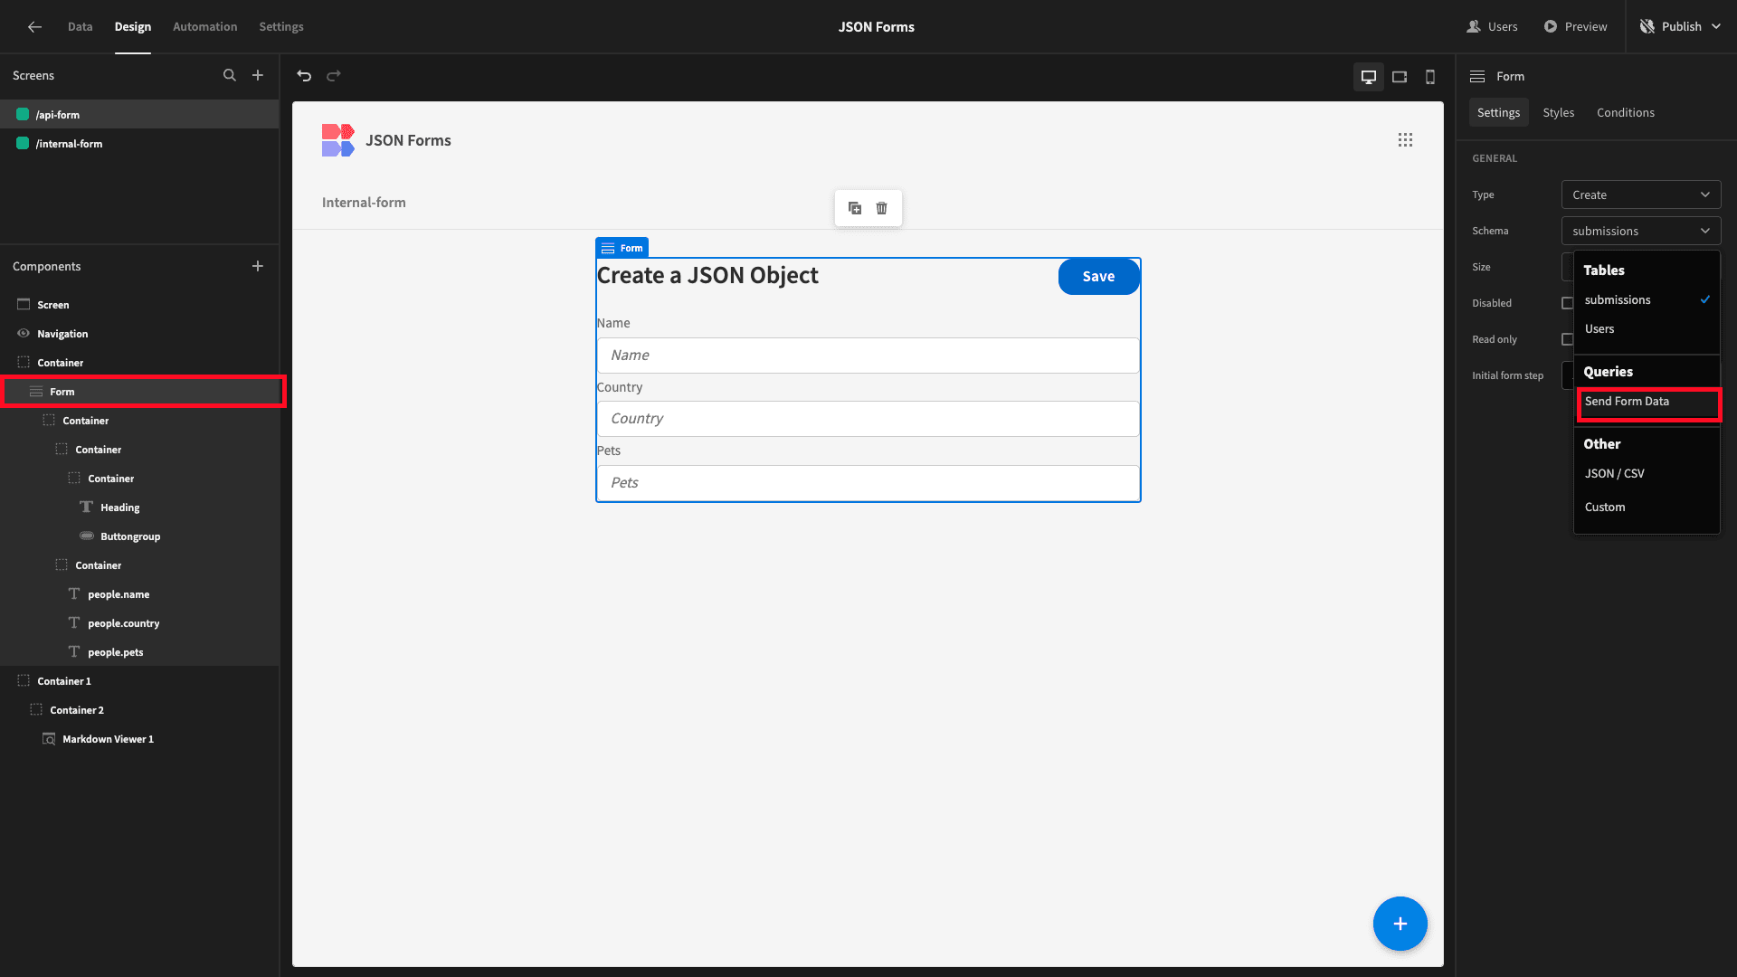Select desktop view icon
The image size is (1737, 977).
point(1369,75)
